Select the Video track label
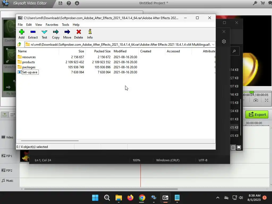This screenshot has height=204, width=272. click(7, 137)
